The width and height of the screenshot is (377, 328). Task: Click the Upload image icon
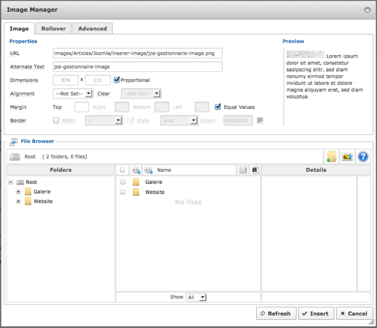(347, 157)
